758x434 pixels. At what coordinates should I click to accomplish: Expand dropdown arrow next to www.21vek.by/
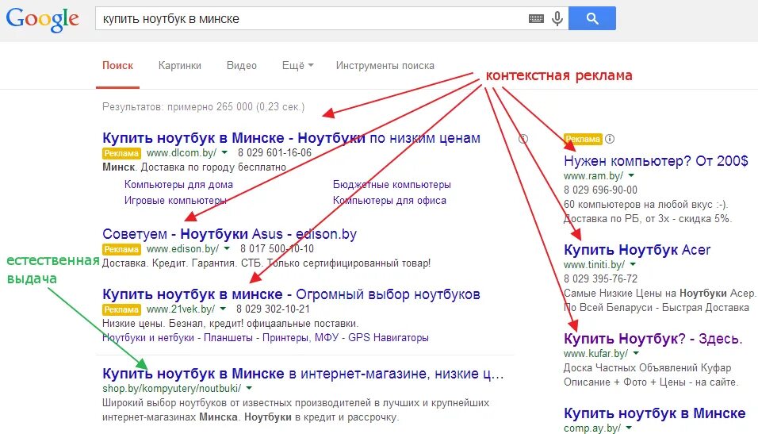223,309
